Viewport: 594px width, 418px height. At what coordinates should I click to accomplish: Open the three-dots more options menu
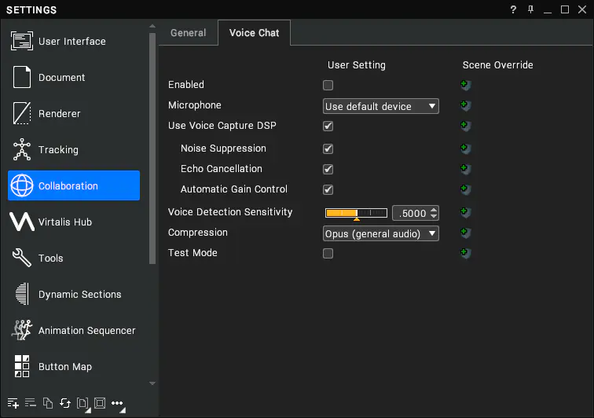tap(117, 404)
